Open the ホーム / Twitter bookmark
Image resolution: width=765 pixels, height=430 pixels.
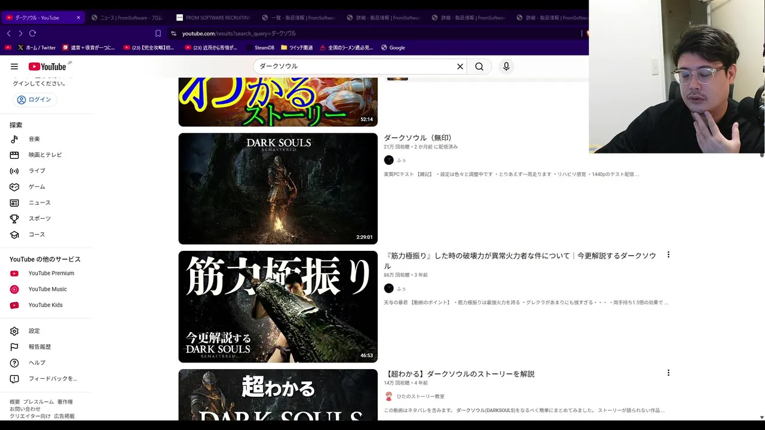click(36, 48)
